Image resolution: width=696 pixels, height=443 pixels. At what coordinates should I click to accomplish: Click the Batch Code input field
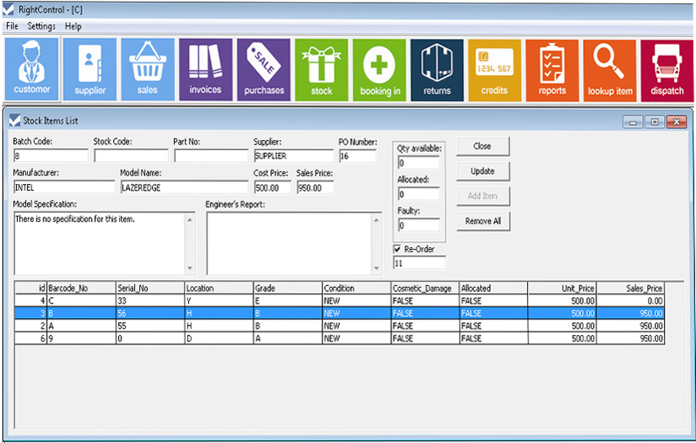[51, 156]
